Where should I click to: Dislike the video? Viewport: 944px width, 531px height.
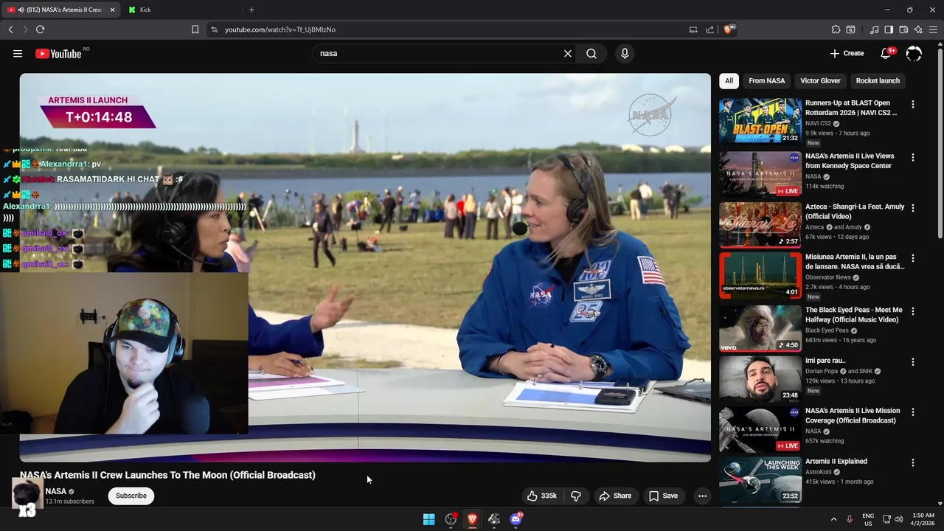(x=576, y=496)
